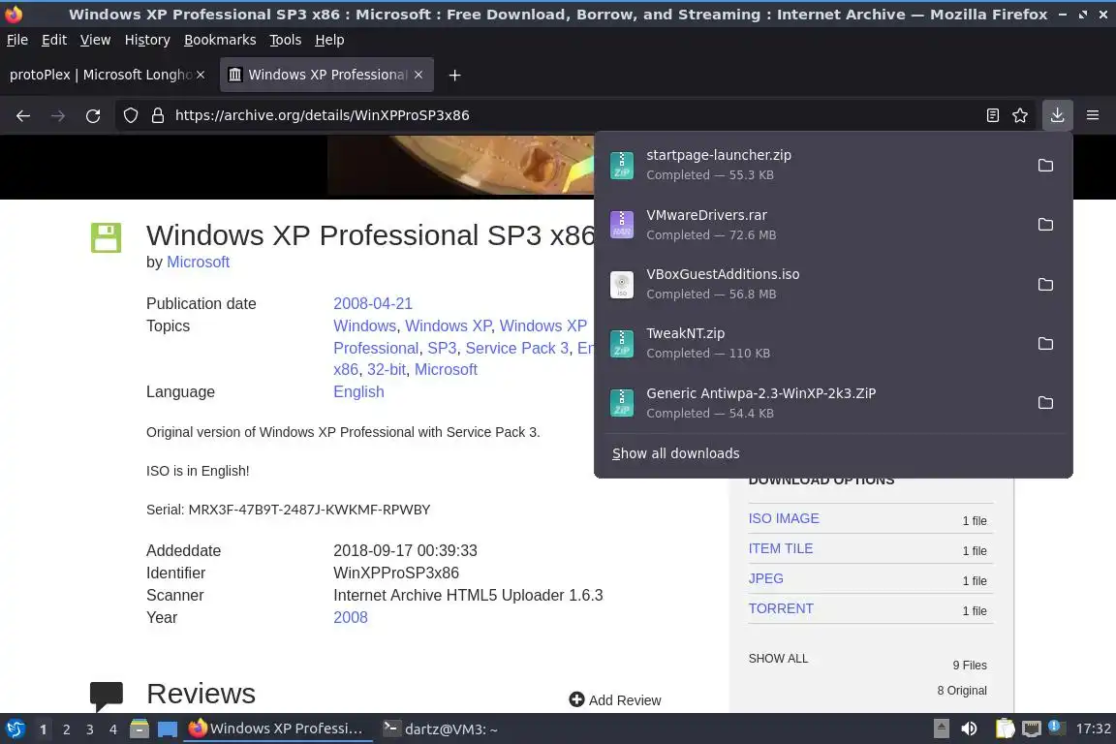
Task: Open the View menu
Action: pos(95,40)
